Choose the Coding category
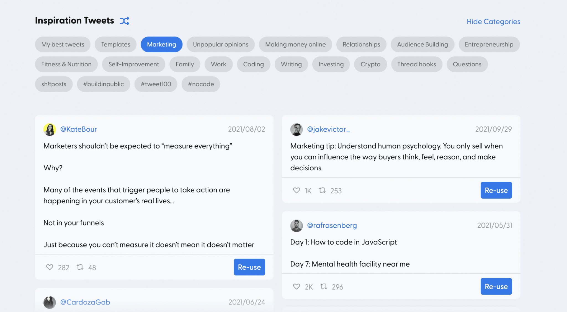 [253, 64]
